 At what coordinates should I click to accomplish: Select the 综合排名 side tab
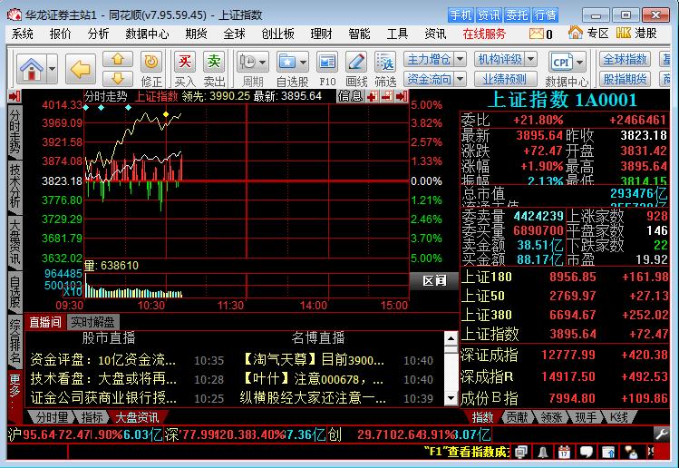click(15, 341)
